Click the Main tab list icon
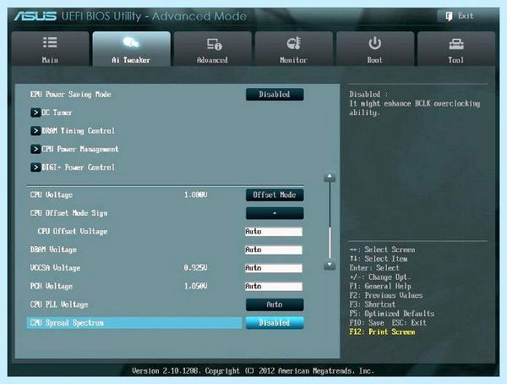The width and height of the screenshot is (507, 384). click(50, 42)
